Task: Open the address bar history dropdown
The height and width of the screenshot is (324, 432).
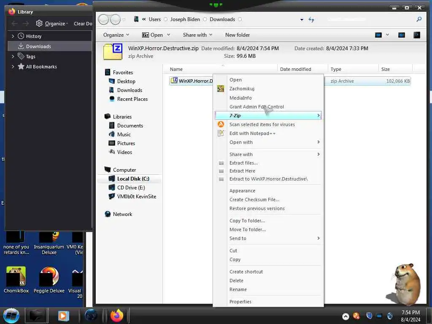Action: point(302,19)
